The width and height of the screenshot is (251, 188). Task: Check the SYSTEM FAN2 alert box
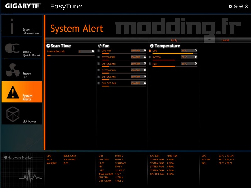point(99,64)
